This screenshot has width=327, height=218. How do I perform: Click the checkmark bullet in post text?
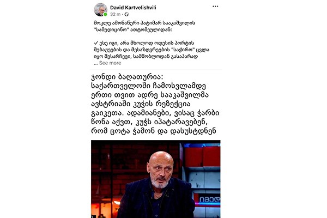pyautogui.click(x=96, y=43)
